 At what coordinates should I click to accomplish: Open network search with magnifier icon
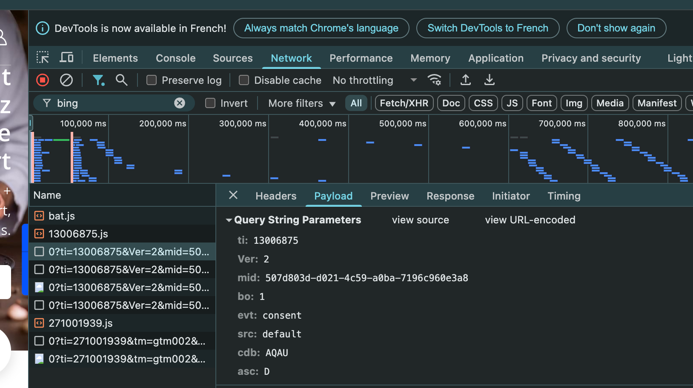coord(122,80)
